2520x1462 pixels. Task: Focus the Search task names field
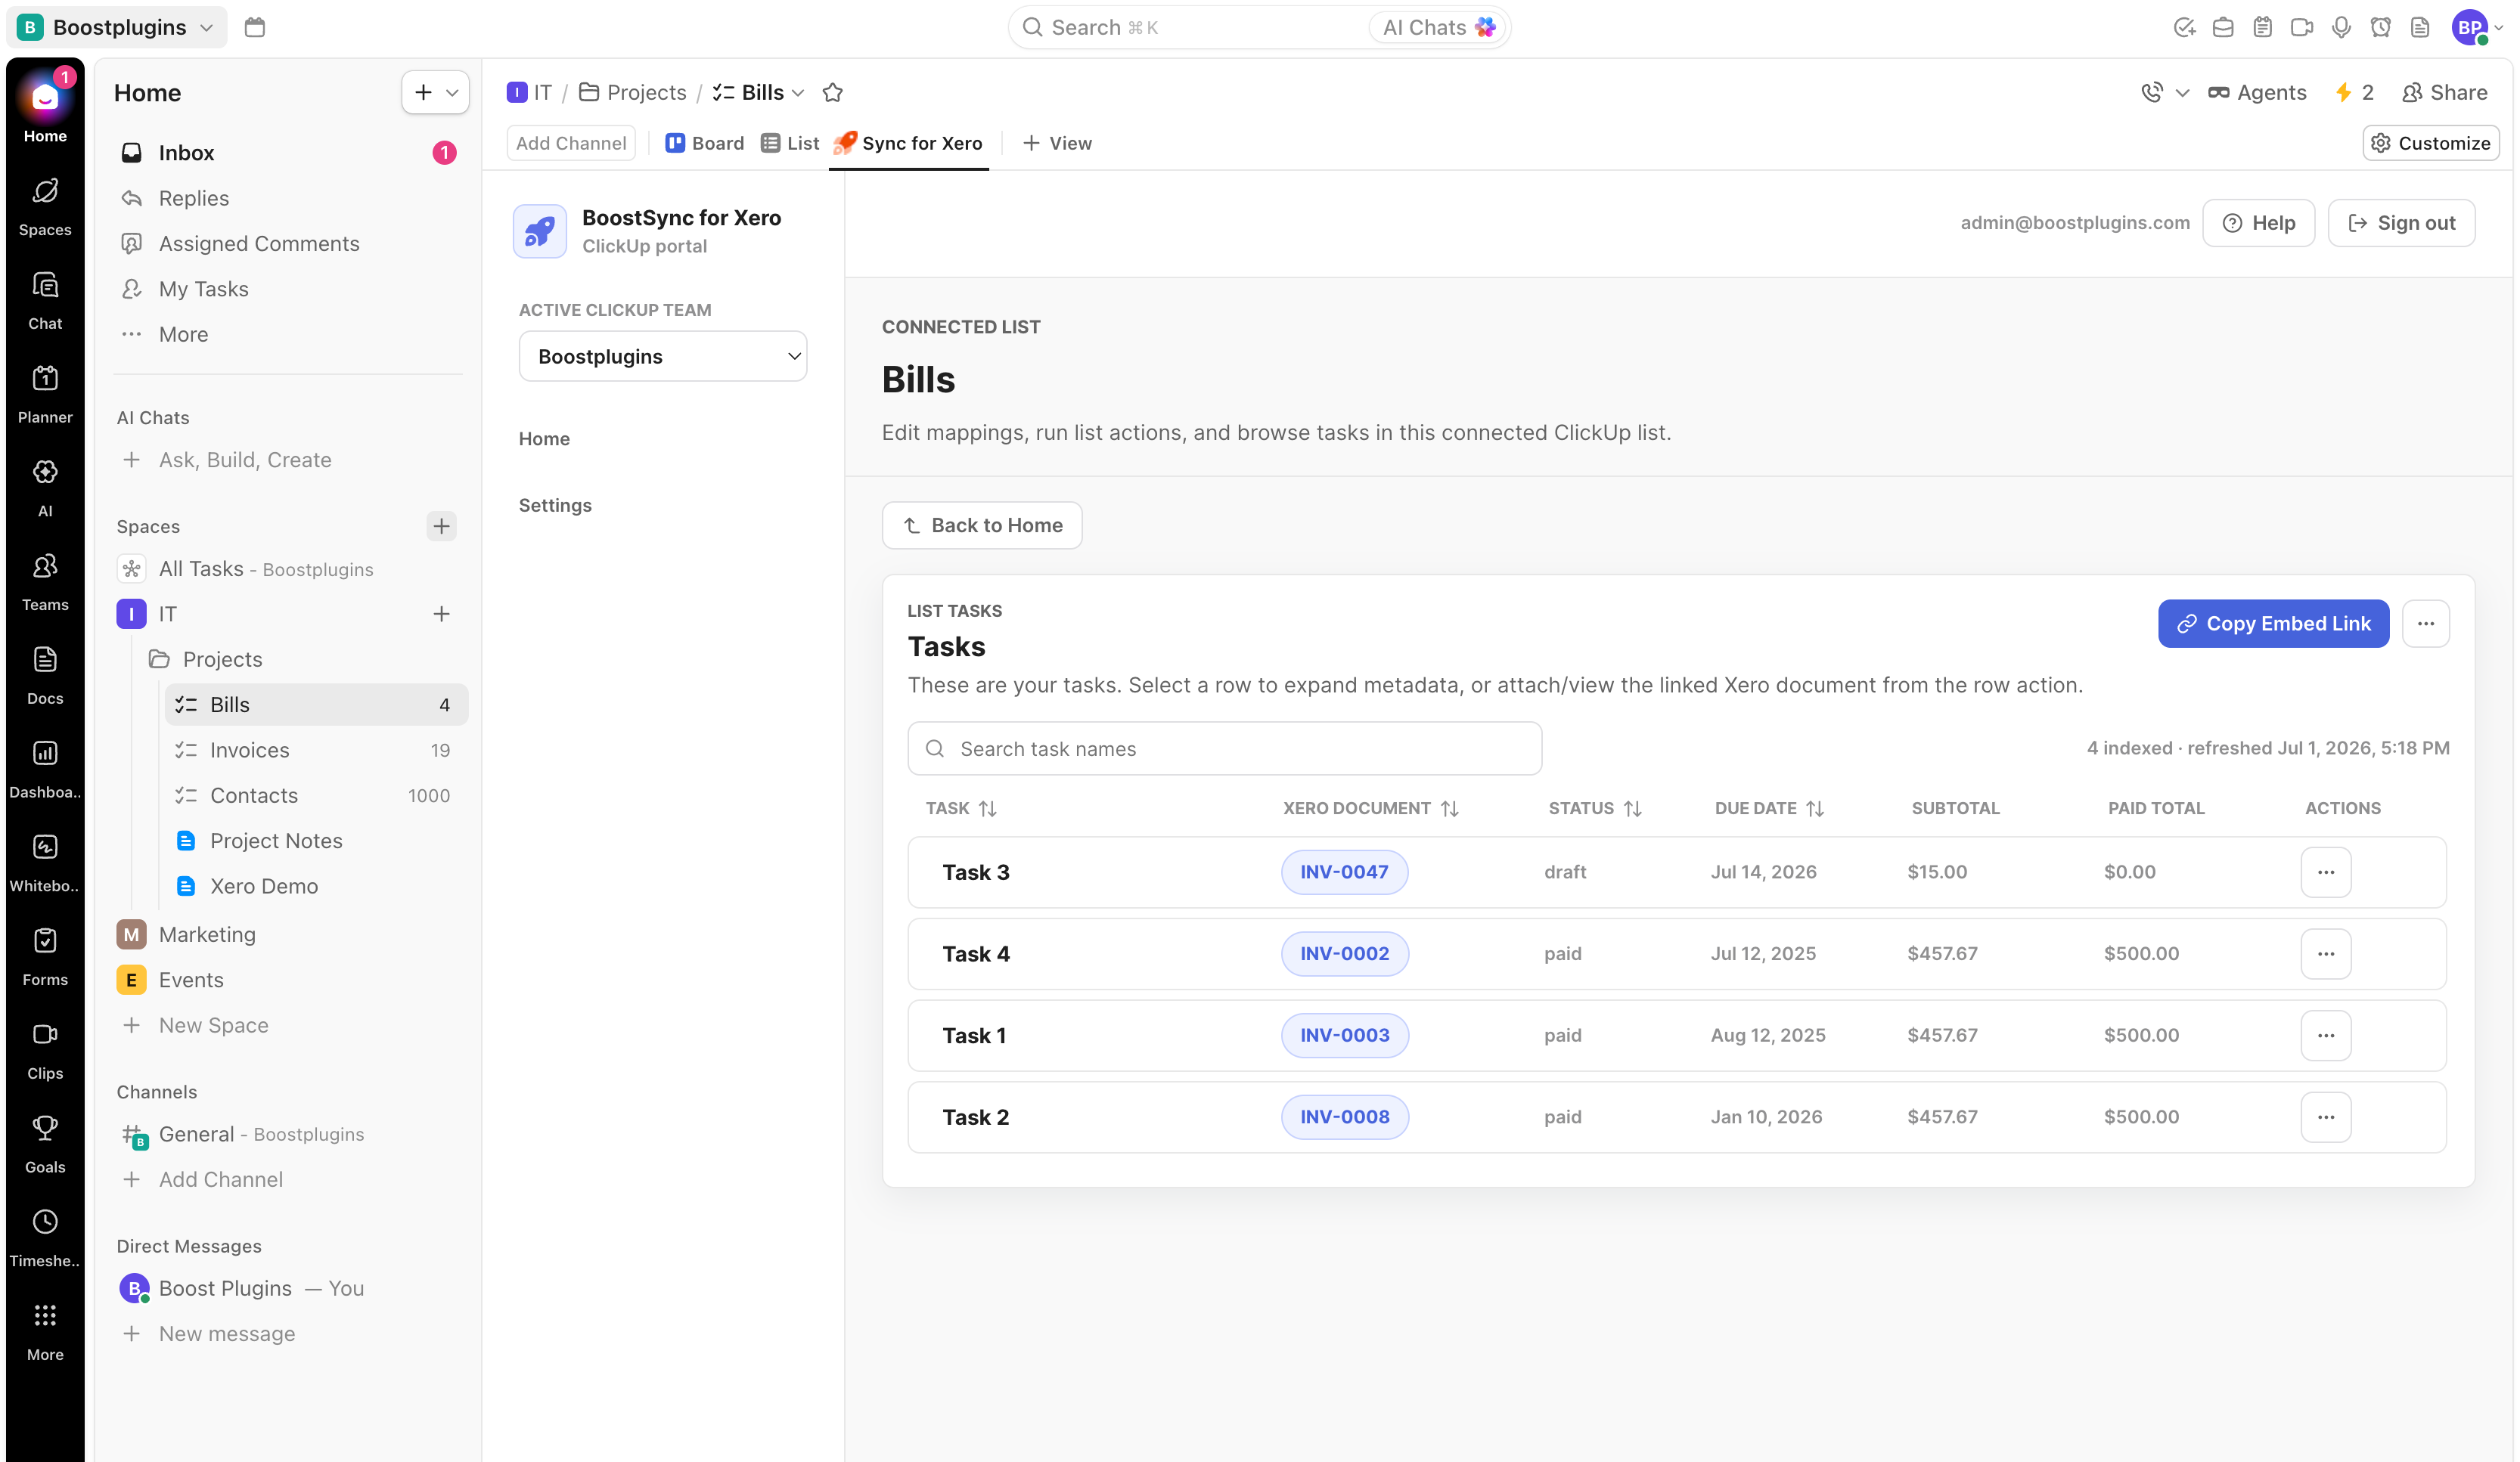click(1224, 748)
